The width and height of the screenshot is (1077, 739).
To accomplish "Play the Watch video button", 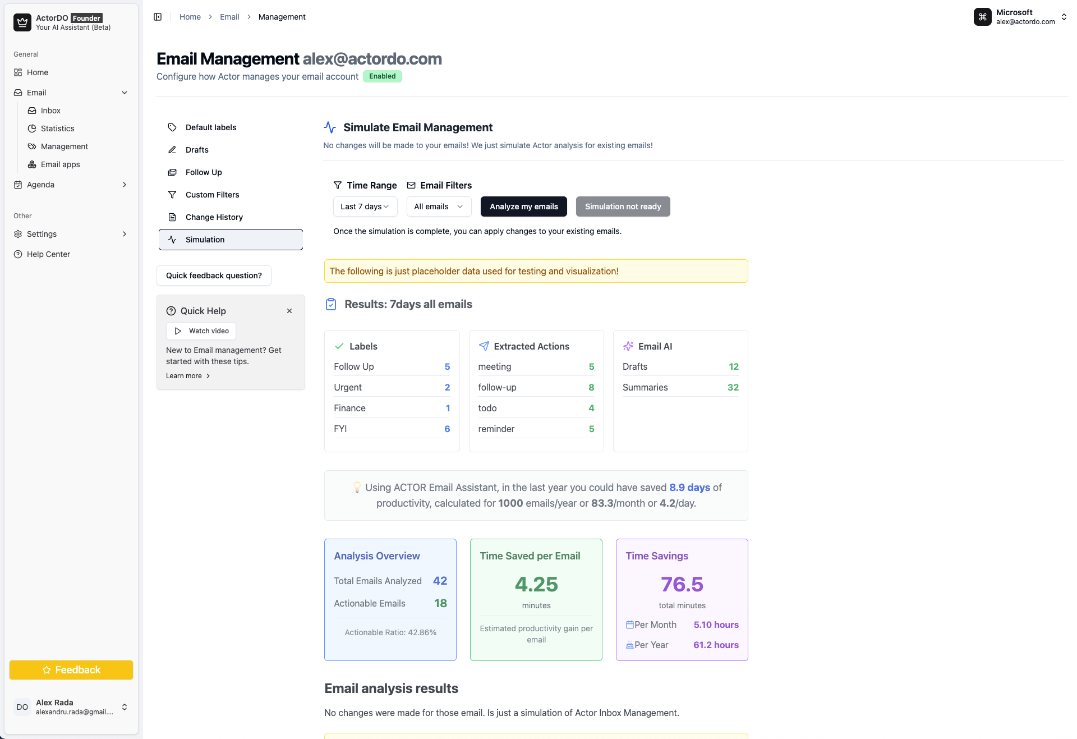I will tap(201, 331).
